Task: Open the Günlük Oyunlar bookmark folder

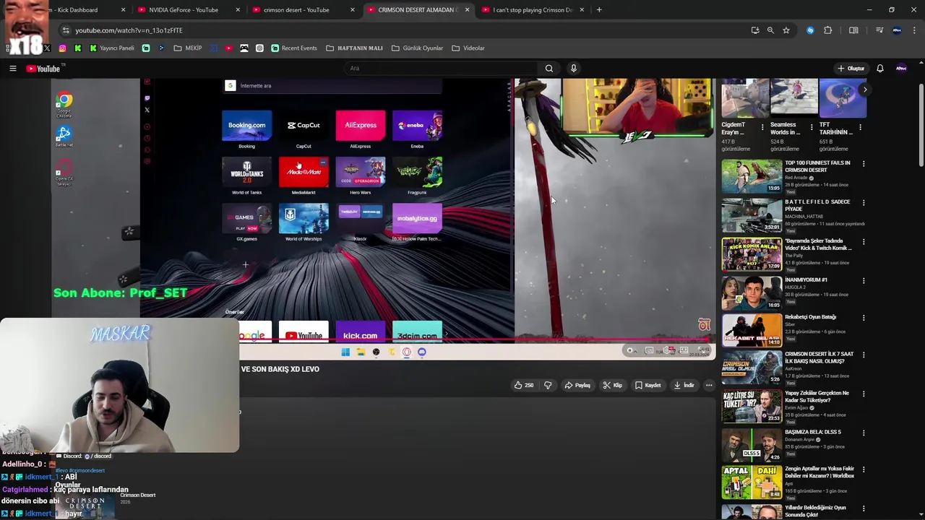Action: pos(417,48)
